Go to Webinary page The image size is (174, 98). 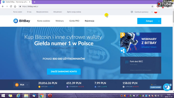pyautogui.click(x=60, y=21)
